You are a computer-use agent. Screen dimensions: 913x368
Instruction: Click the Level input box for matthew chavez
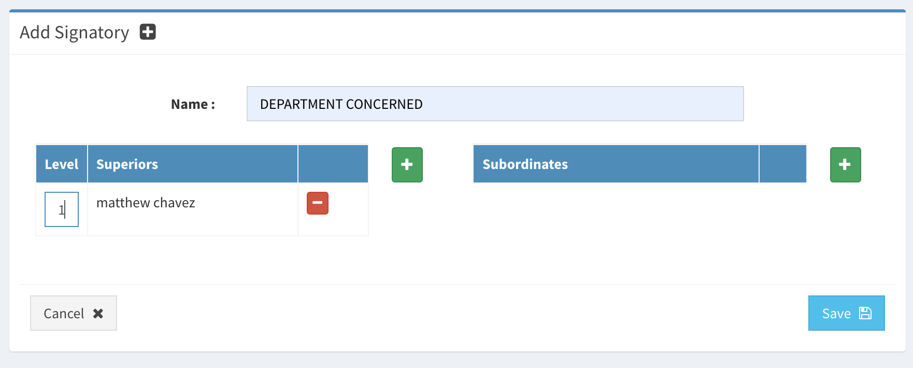62,209
